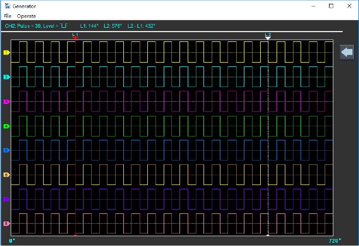Select the pink channel 8 tag
The image size is (359, 246).
(x=7, y=224)
